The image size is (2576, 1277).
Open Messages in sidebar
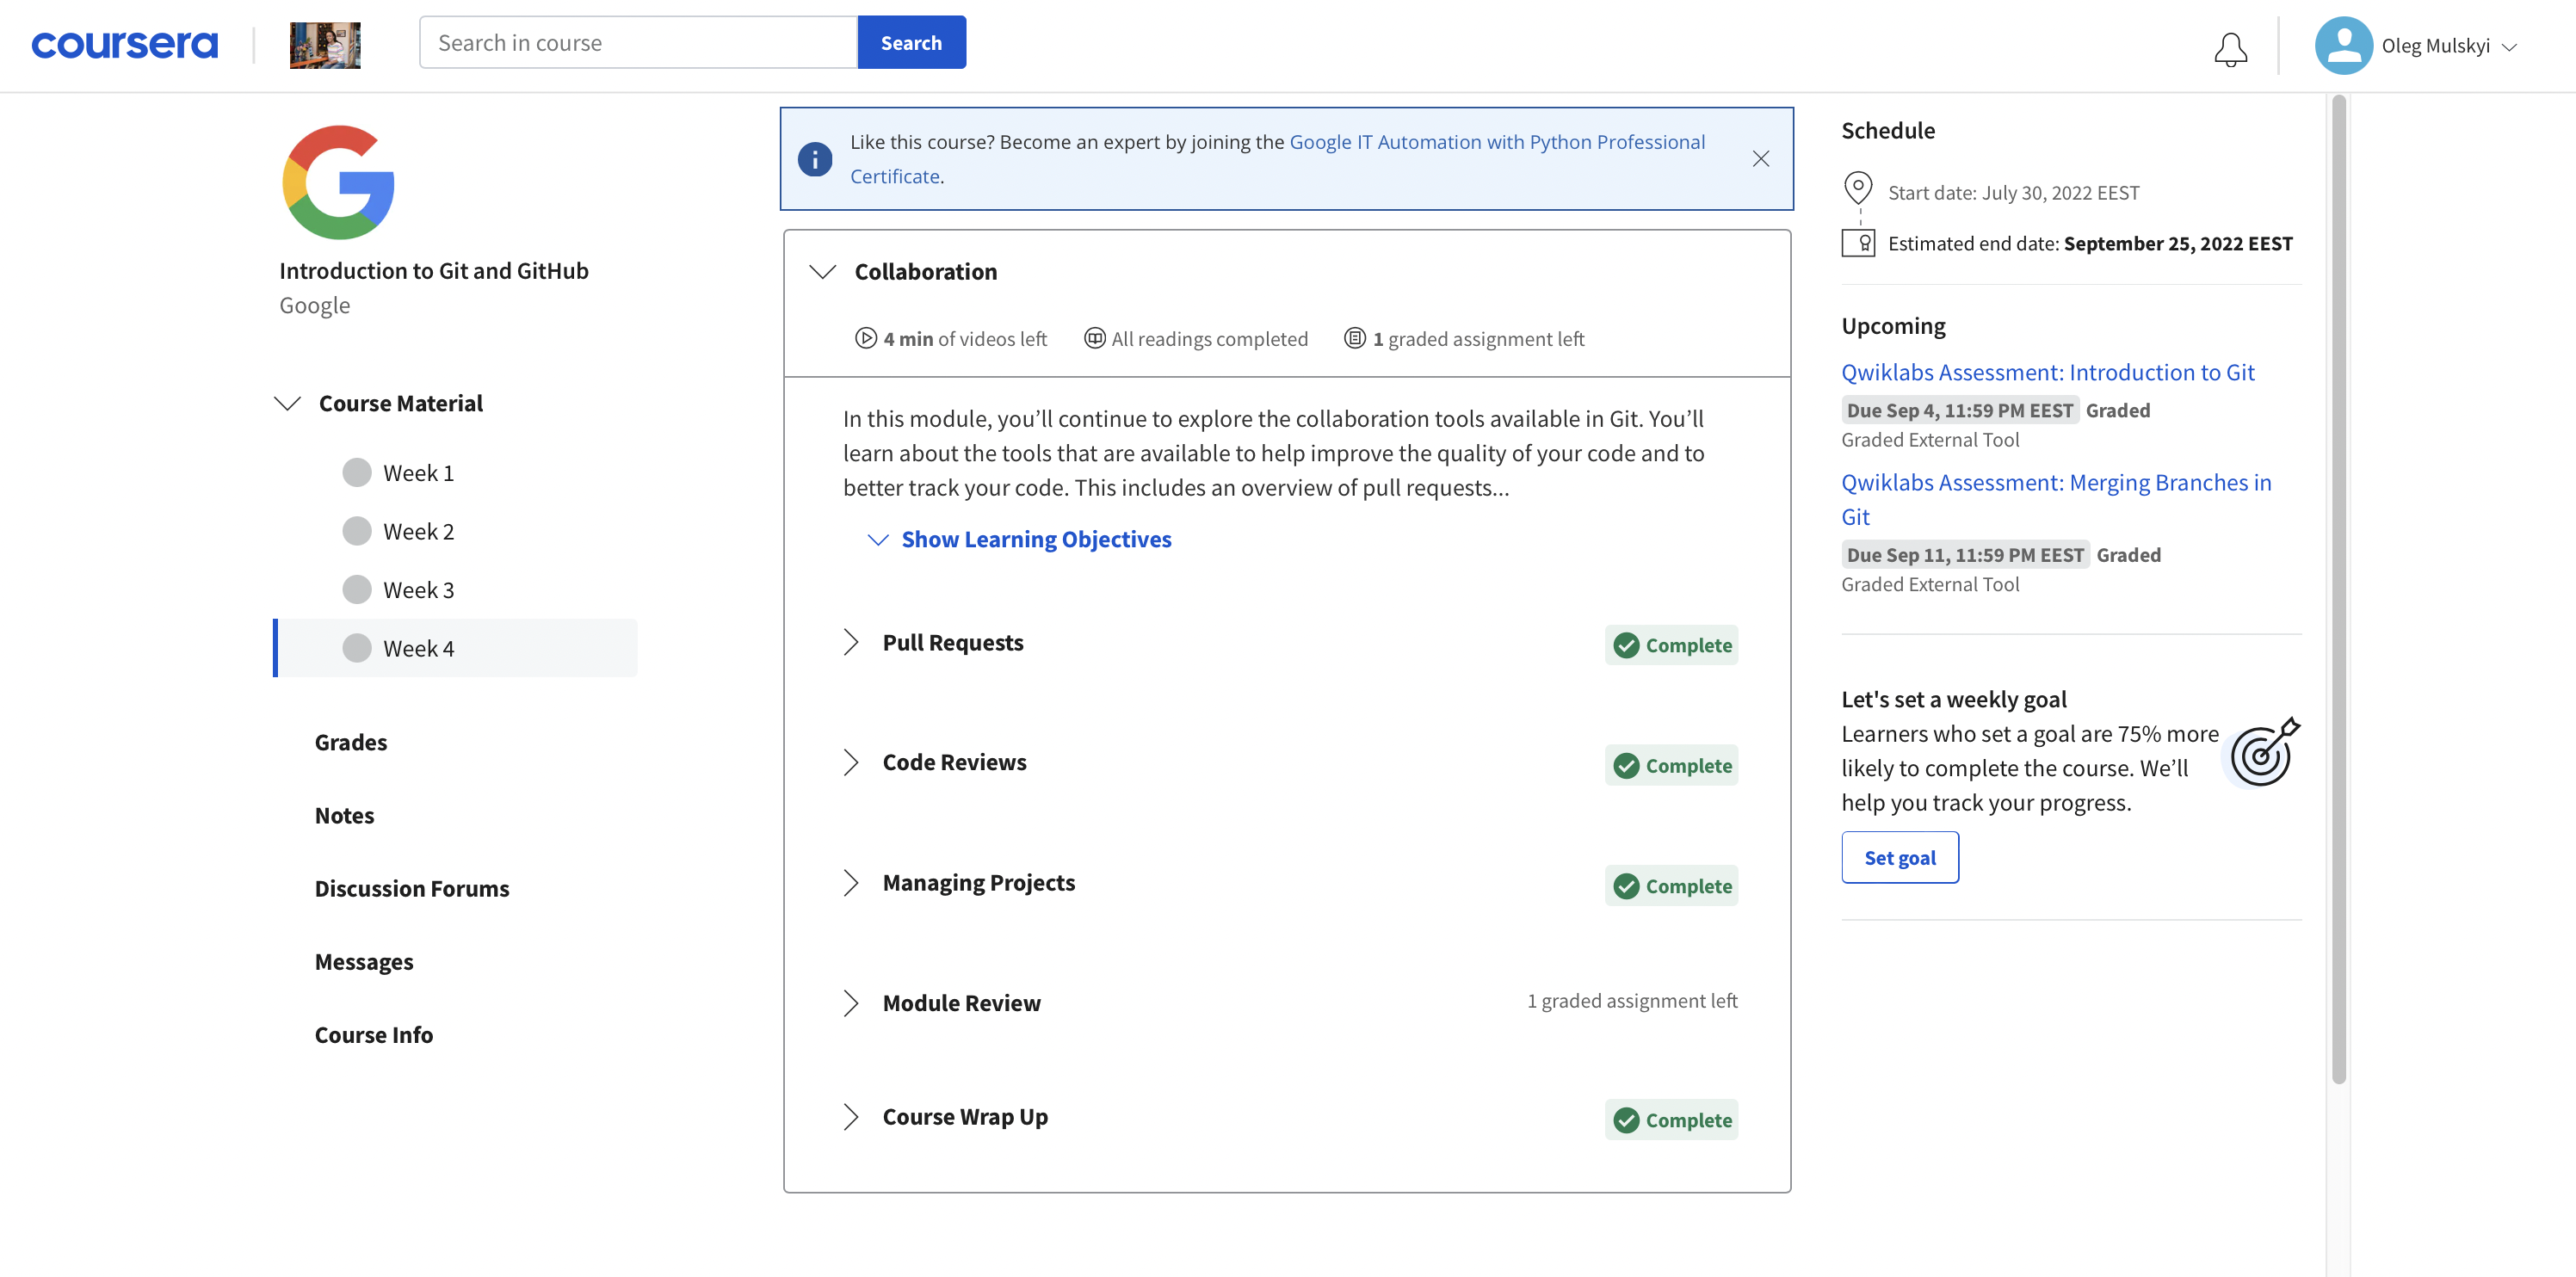(x=363, y=962)
